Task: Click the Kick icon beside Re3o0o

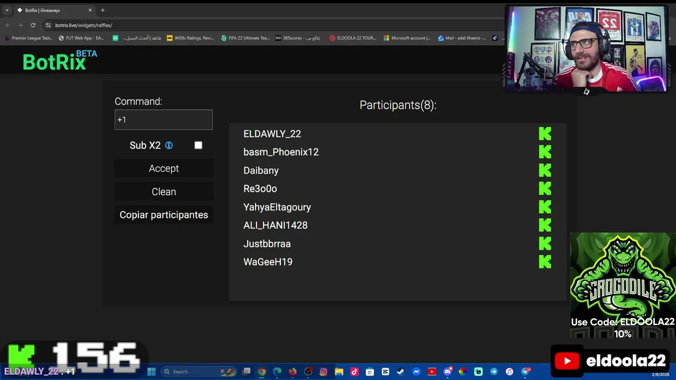Action: pos(545,188)
